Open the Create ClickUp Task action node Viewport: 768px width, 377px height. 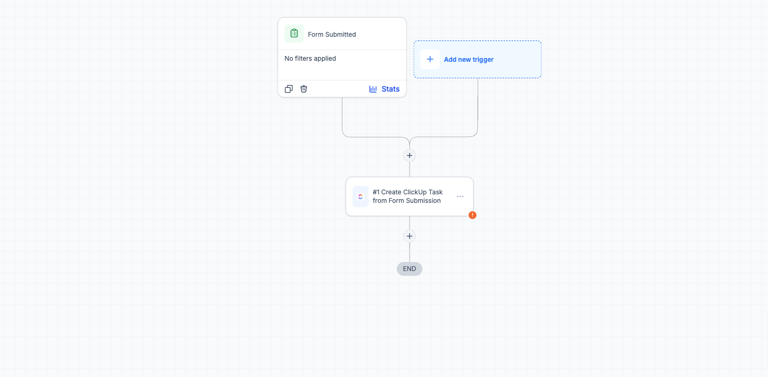coord(410,196)
